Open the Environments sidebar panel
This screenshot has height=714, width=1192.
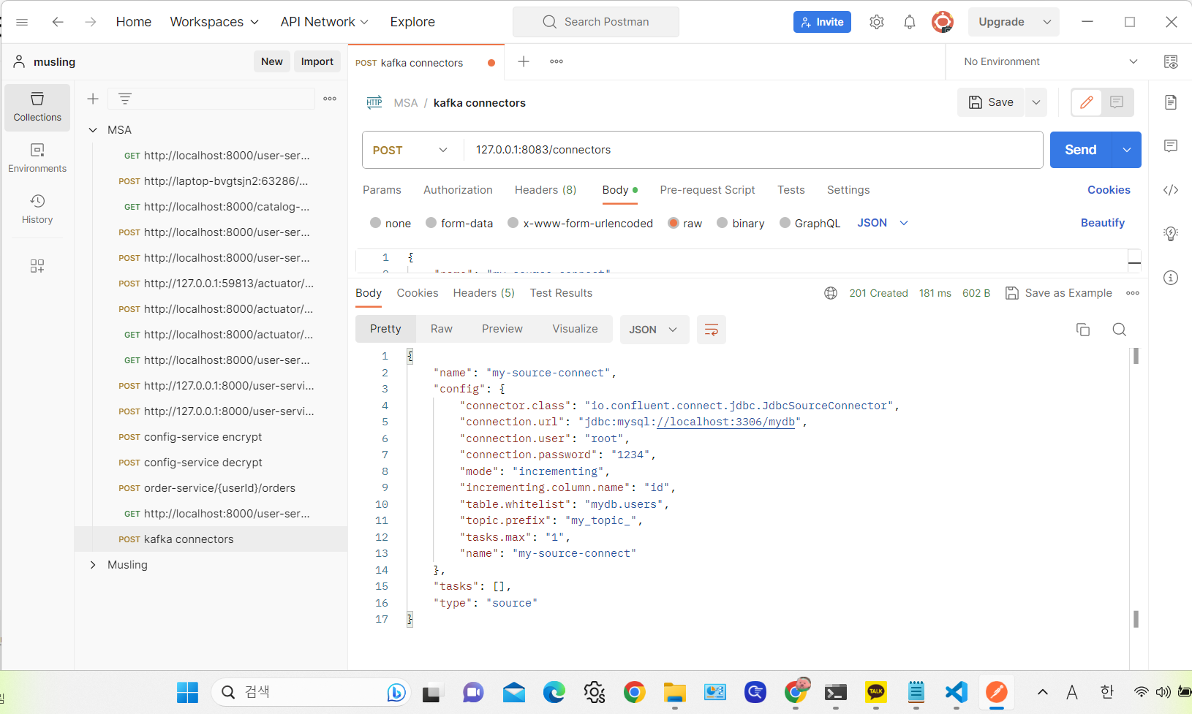[37, 158]
